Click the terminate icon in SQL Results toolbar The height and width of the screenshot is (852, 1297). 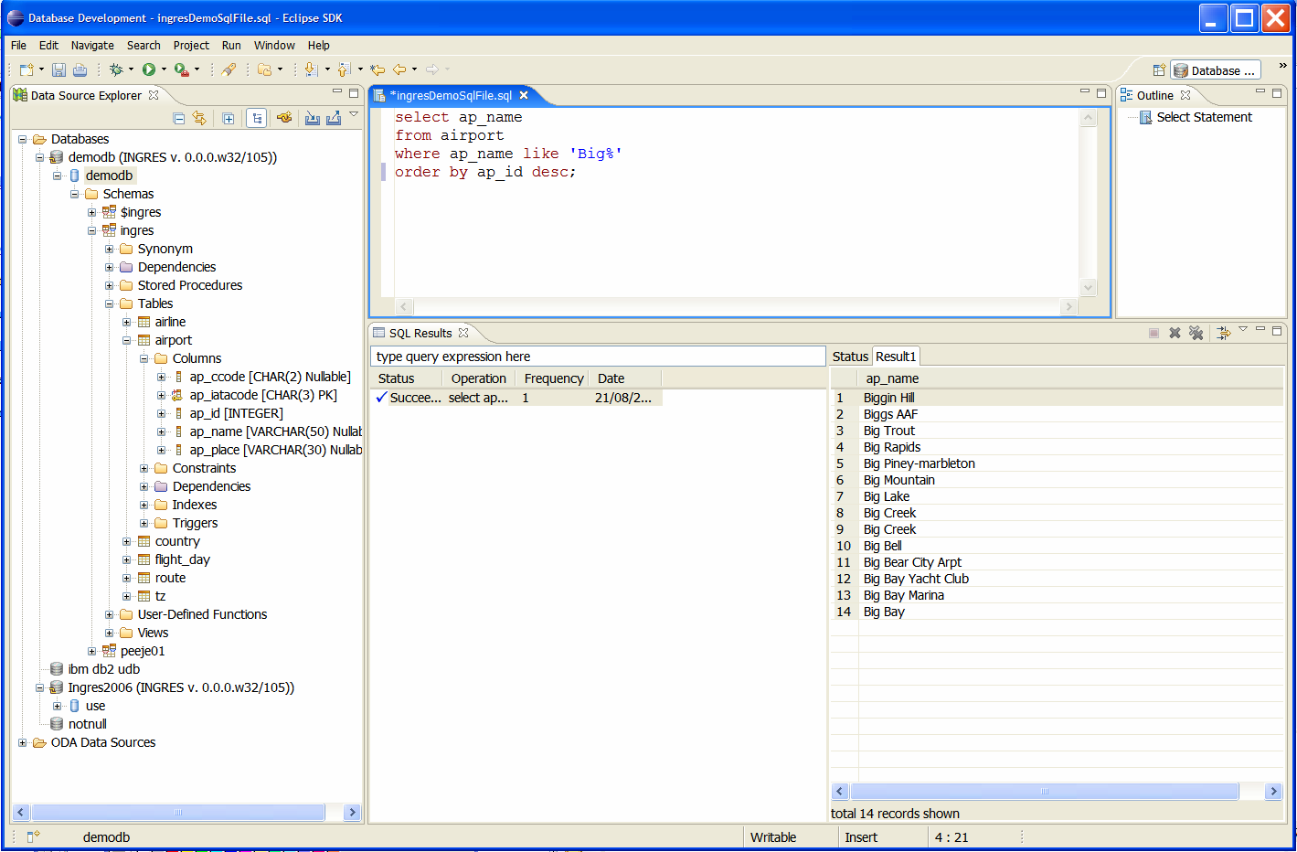[x=1154, y=333]
